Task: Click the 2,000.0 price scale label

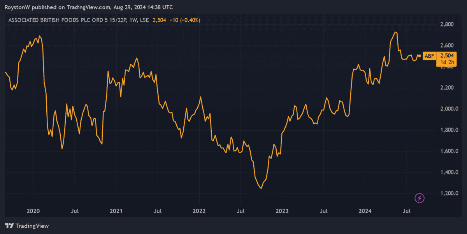Action: [x=448, y=109]
